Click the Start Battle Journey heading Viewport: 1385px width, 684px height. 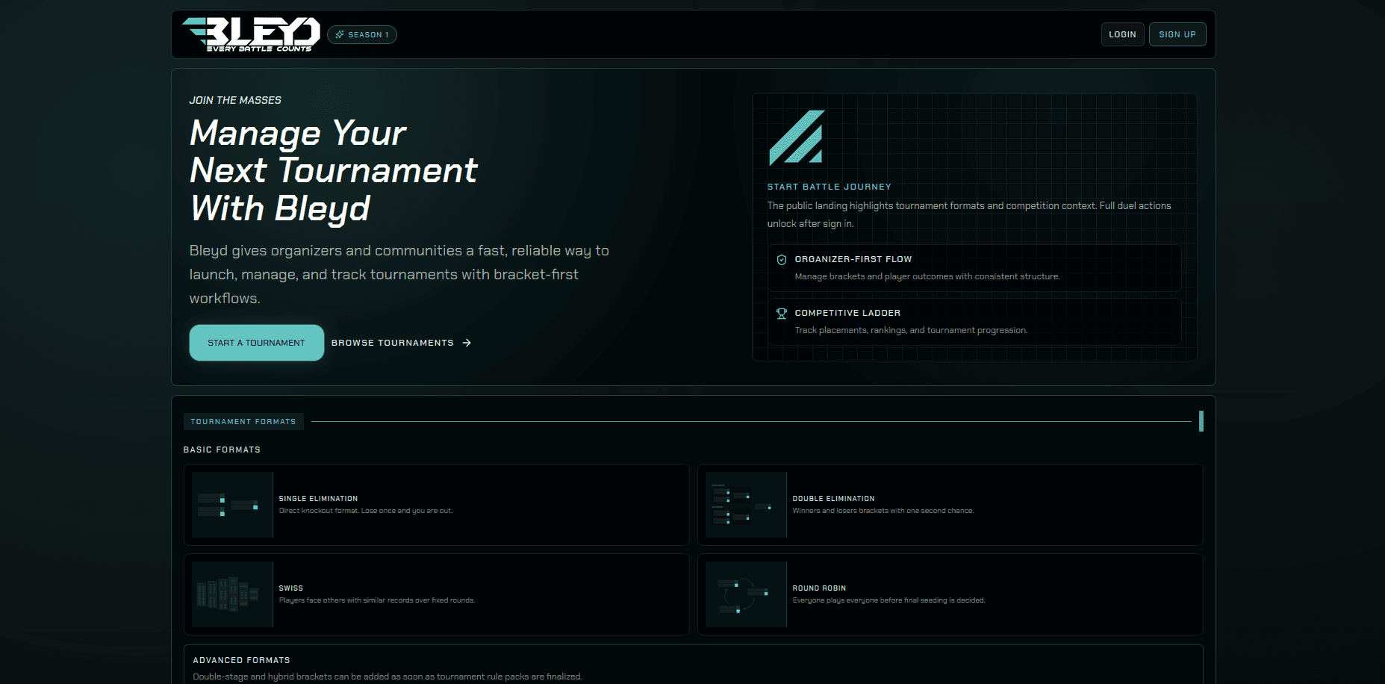click(x=829, y=187)
